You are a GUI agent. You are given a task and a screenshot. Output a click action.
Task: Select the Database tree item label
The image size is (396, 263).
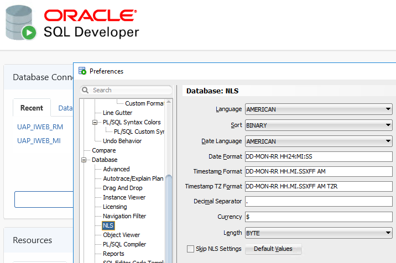105,160
